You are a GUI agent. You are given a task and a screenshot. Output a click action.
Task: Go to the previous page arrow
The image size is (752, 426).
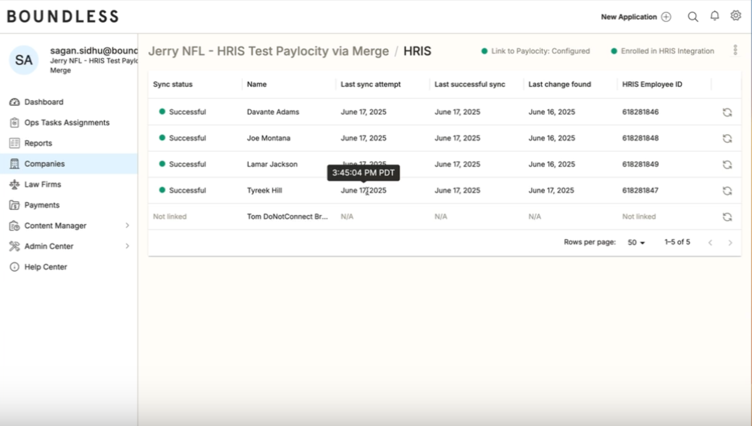pyautogui.click(x=710, y=242)
